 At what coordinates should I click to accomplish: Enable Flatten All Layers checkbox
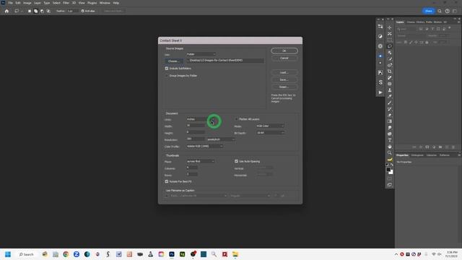(236, 119)
